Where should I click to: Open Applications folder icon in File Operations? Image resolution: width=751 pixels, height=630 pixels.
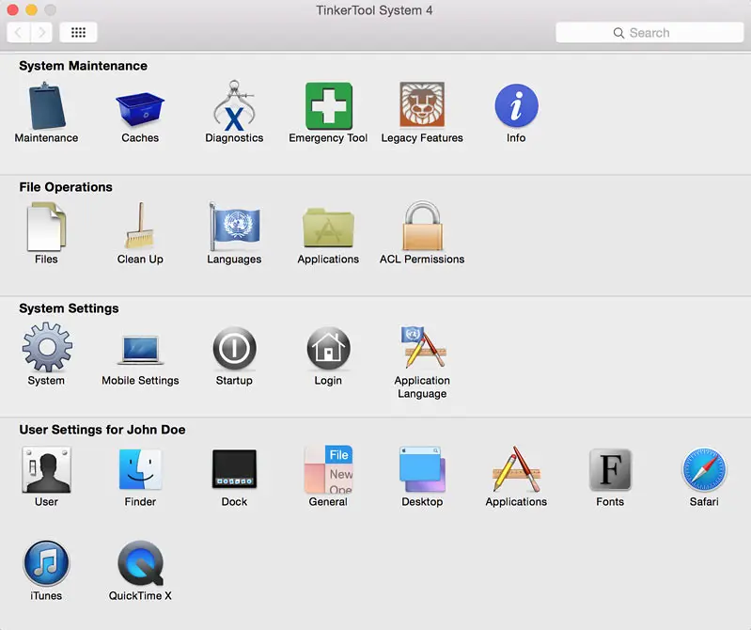329,228
